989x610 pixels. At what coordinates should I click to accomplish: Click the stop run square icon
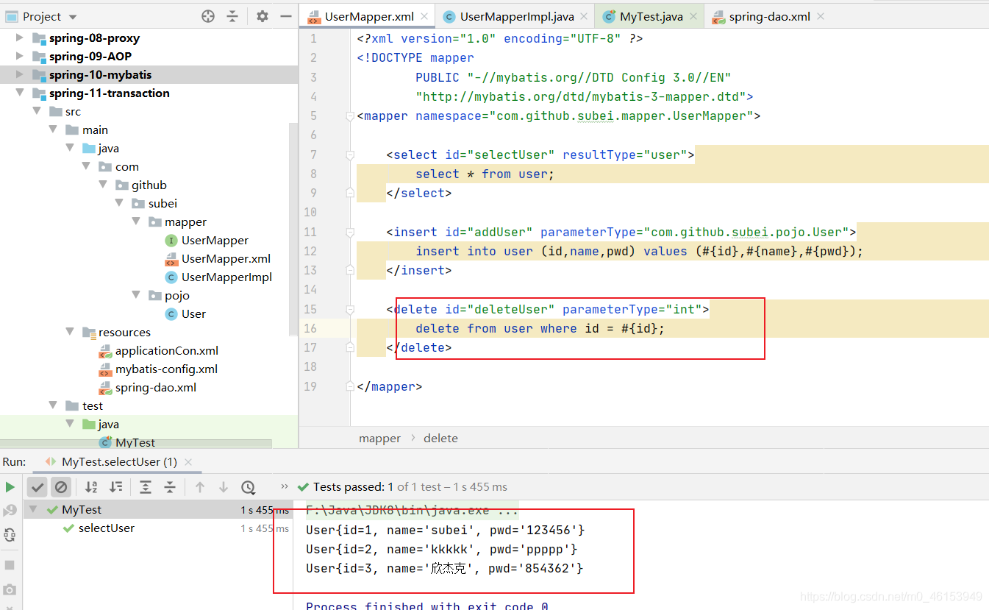[10, 565]
